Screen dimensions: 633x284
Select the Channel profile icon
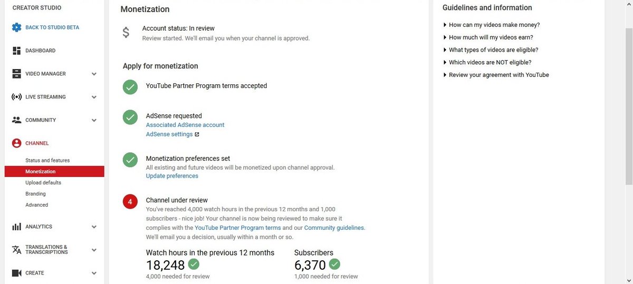(x=16, y=143)
